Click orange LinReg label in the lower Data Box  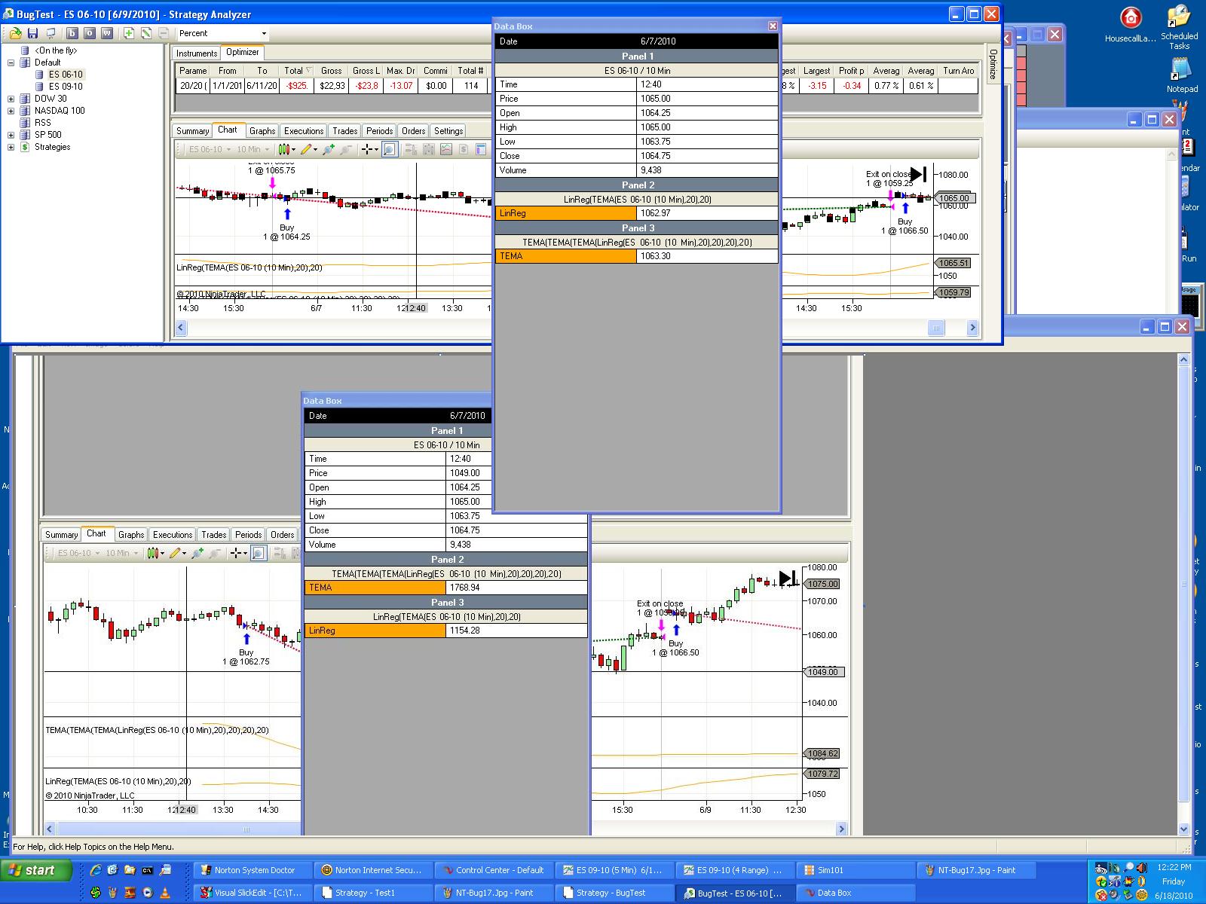point(375,631)
